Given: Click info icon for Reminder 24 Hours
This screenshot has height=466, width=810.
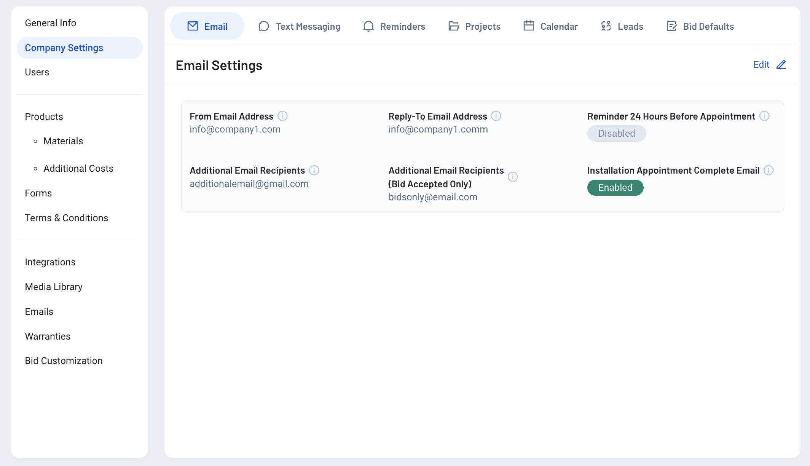Looking at the screenshot, I should [x=764, y=116].
